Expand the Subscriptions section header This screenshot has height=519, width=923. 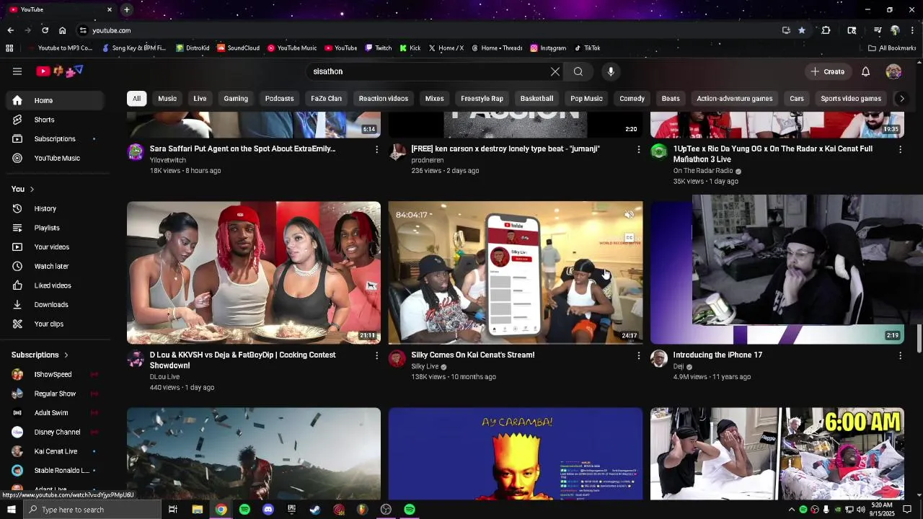40,355
